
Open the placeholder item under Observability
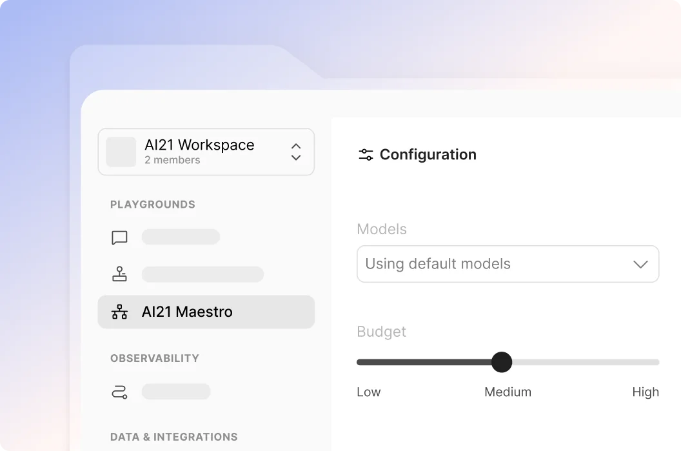tap(176, 392)
